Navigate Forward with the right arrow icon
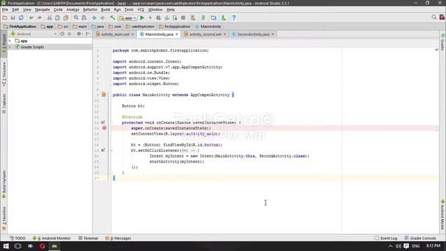The width and height of the screenshot is (446, 251). coord(102,17)
